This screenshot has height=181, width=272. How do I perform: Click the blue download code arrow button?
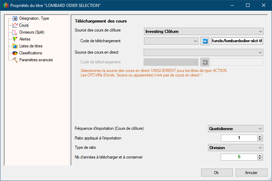point(205,41)
